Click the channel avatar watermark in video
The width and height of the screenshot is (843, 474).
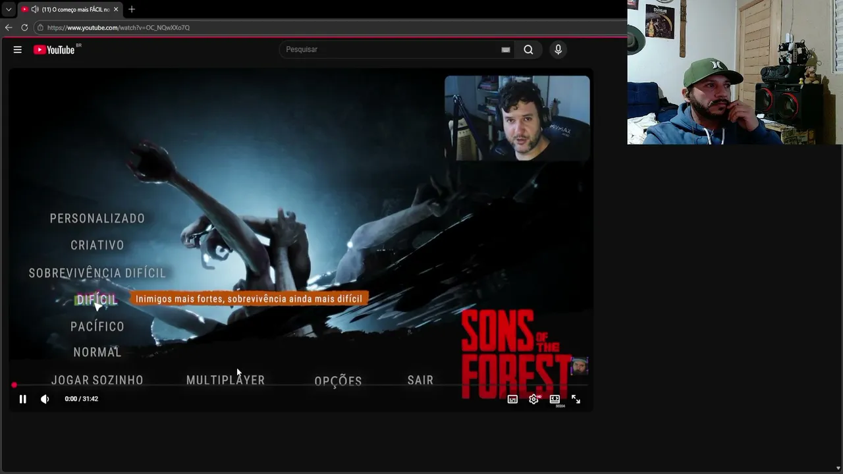(579, 366)
